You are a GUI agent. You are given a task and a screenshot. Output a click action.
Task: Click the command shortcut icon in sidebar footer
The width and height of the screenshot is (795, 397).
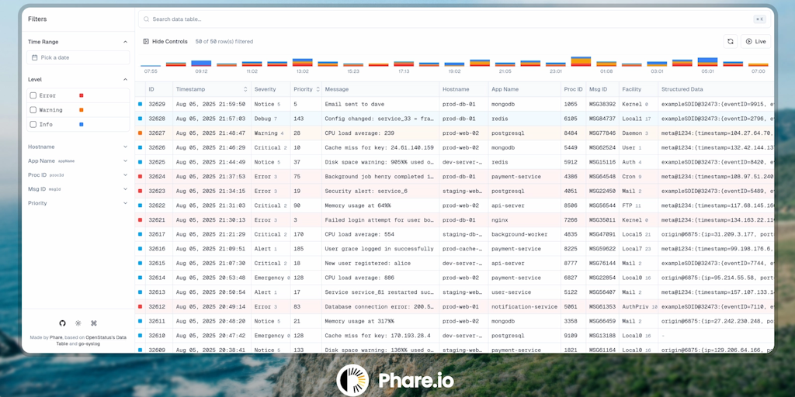click(x=94, y=323)
